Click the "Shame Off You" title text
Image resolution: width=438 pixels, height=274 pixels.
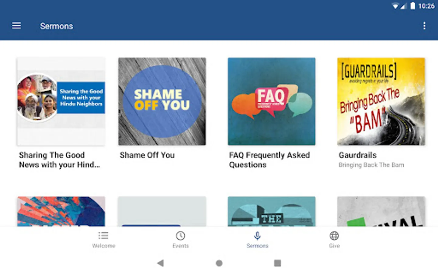tap(147, 155)
